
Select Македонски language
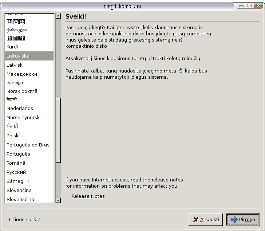coord(21,74)
